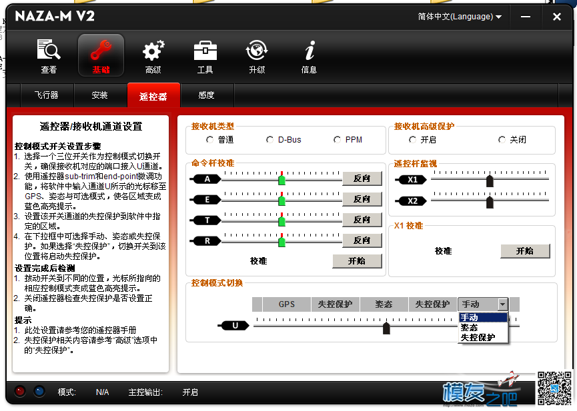Click the 模式 status value N/A
This screenshot has width=577, height=411.
point(102,392)
